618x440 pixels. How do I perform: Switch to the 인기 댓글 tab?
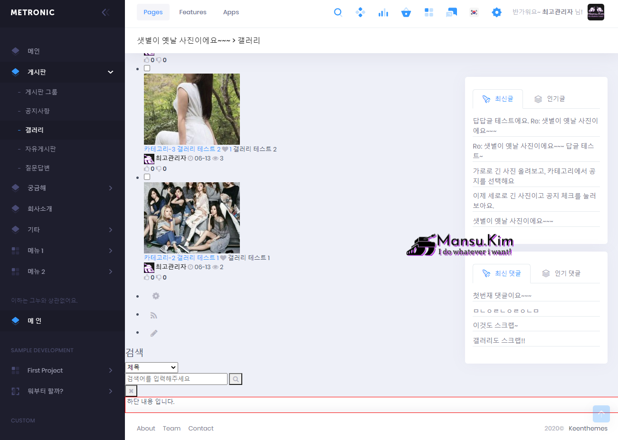point(561,273)
